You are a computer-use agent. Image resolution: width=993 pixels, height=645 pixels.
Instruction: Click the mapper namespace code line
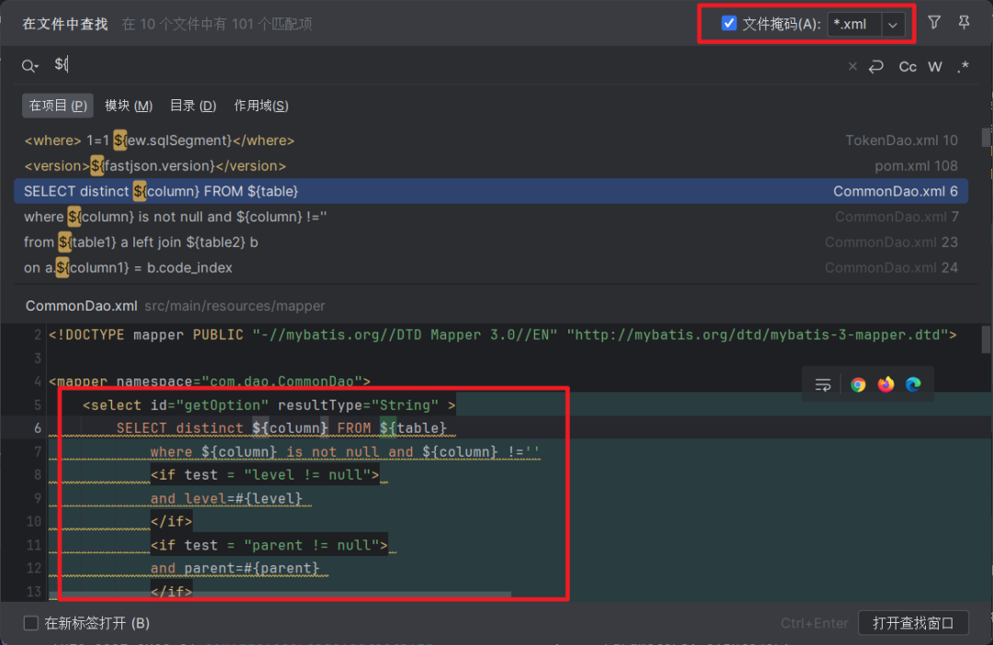210,381
